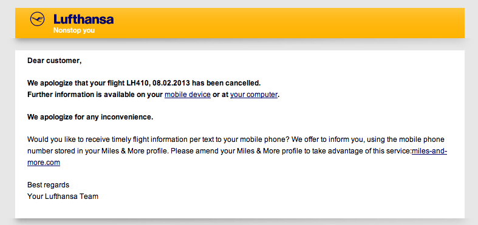
Task: Select the "Dear customer," greeting
Action: click(55, 61)
